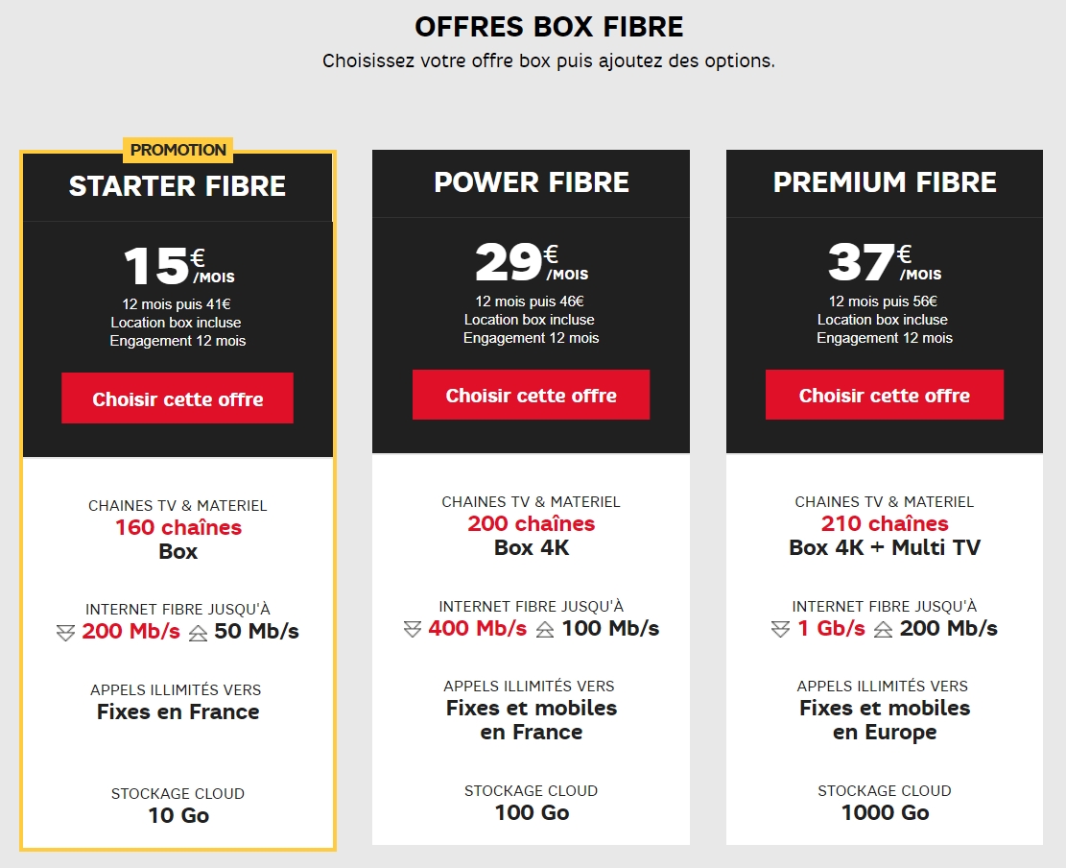Select the PREMIUM FIBRE heading
Viewport: 1066px width, 868px height.
[x=886, y=181]
